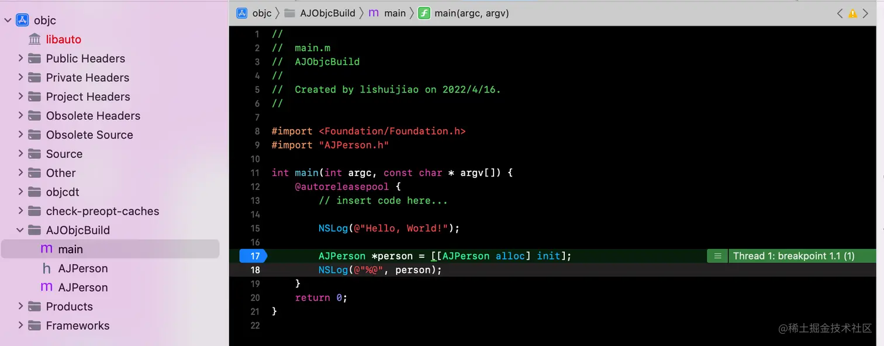Select the Products folder label

pyautogui.click(x=70, y=306)
